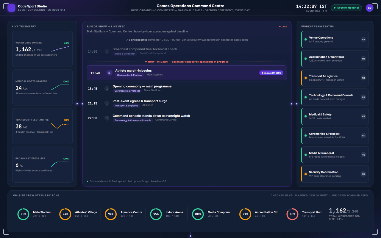The width and height of the screenshot is (381, 238).
Task: Click the 14:32:07 IST clock
Action: [311, 6]
